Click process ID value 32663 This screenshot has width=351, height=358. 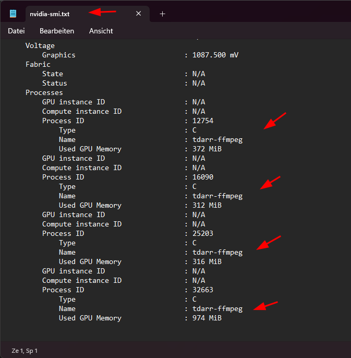click(203, 290)
